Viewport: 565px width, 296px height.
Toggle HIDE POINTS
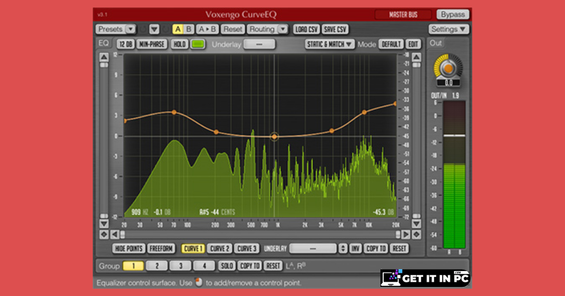(x=129, y=248)
